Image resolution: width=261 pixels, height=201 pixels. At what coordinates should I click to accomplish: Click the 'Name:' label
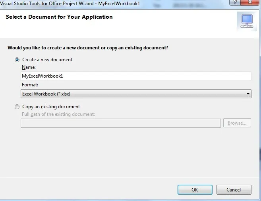(29, 67)
